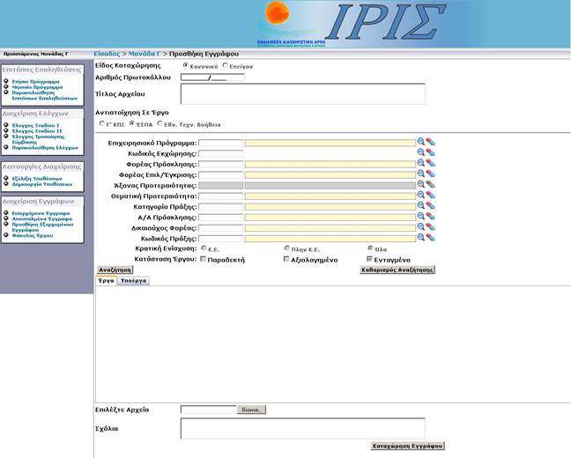Tick the Αξιολογημένο checkbox
This screenshot has height=458, width=571.
coord(286,260)
